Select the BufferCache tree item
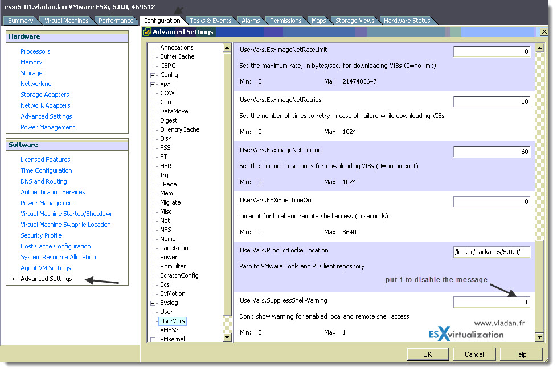The image size is (557, 371). 177,57
